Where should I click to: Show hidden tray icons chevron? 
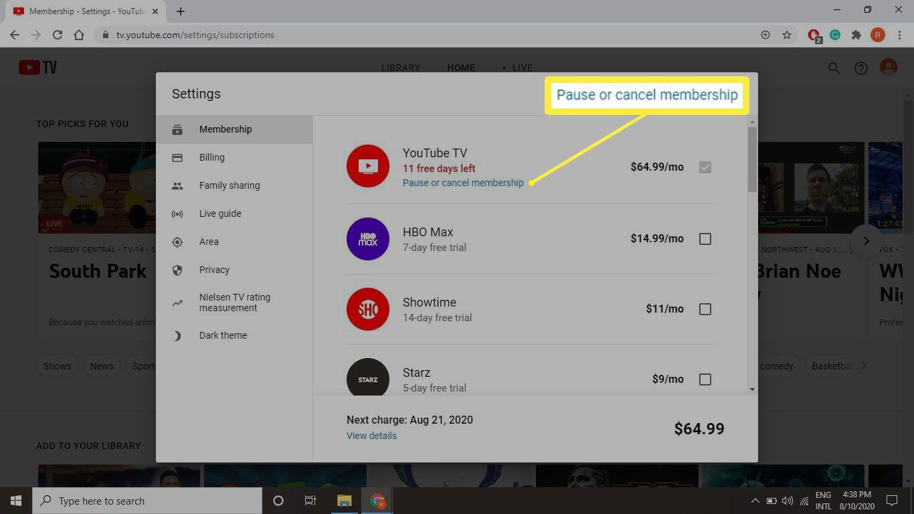pos(755,501)
